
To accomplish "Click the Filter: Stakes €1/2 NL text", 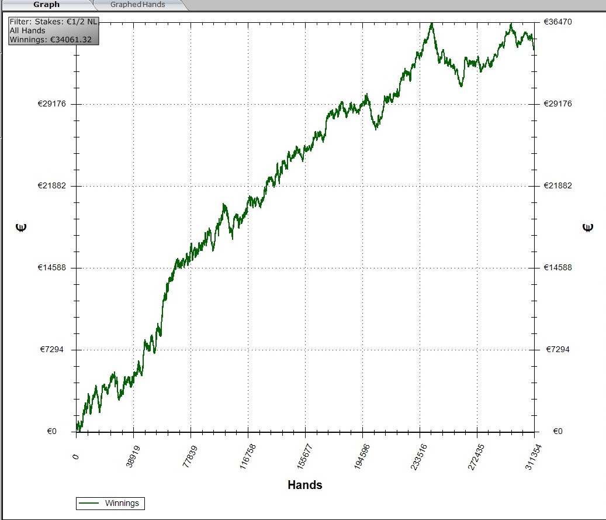I will click(x=53, y=22).
